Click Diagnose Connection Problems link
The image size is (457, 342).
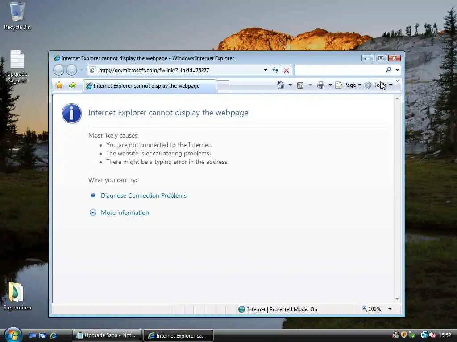tap(144, 196)
